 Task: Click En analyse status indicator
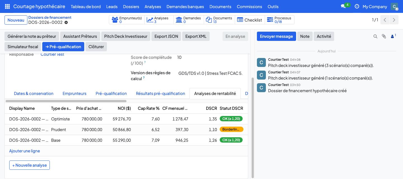235,36
